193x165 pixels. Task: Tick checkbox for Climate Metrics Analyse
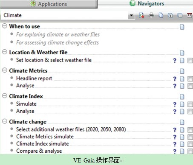point(190,86)
